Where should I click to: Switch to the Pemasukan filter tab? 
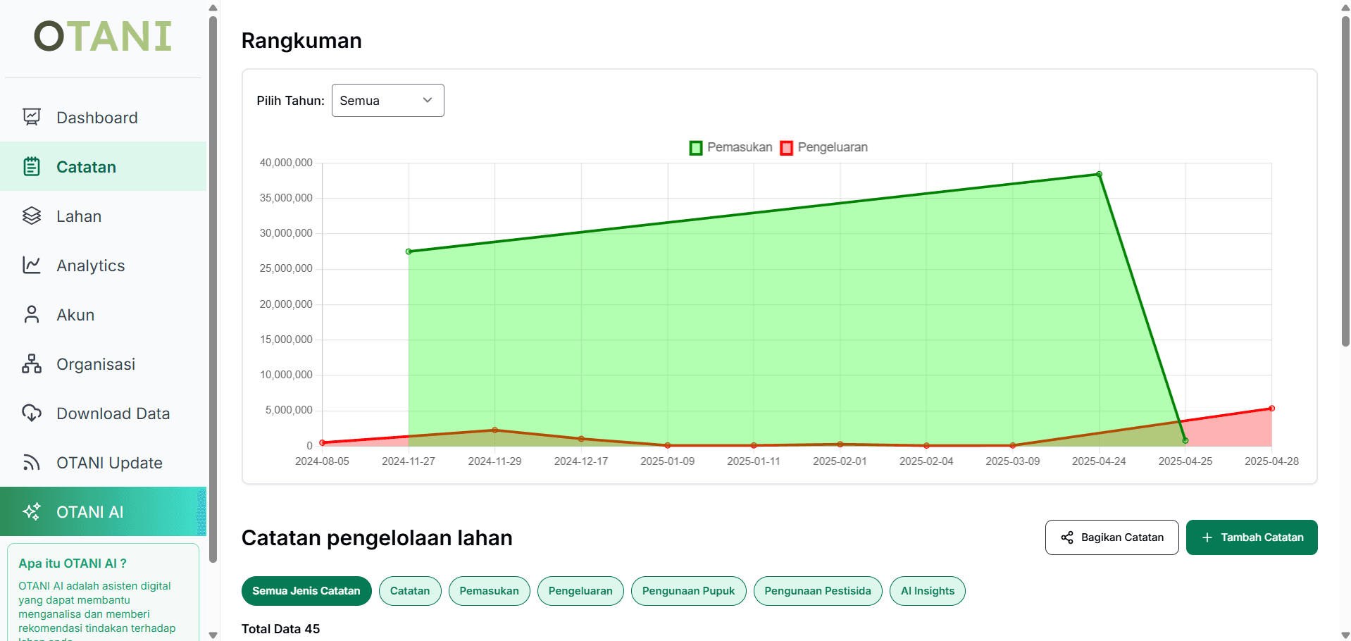pos(489,591)
